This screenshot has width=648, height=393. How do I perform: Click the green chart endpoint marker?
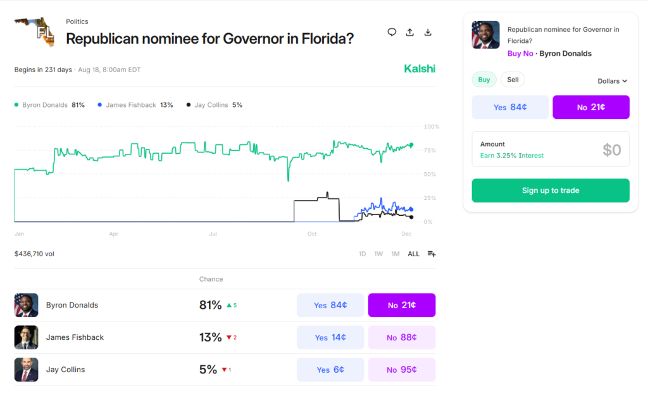click(x=411, y=145)
